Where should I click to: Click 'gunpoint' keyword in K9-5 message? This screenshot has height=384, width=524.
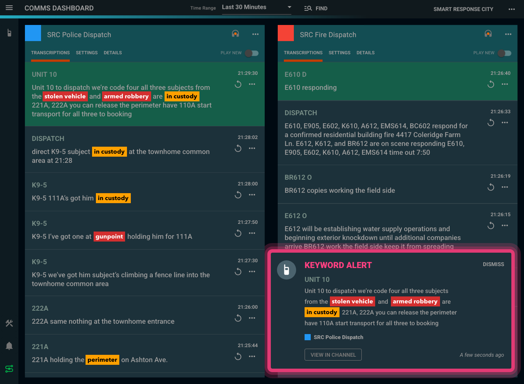[x=109, y=237]
